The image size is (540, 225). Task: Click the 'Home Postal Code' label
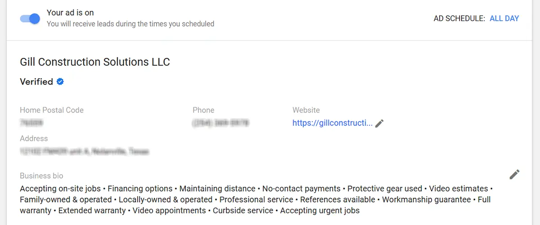[52, 110]
